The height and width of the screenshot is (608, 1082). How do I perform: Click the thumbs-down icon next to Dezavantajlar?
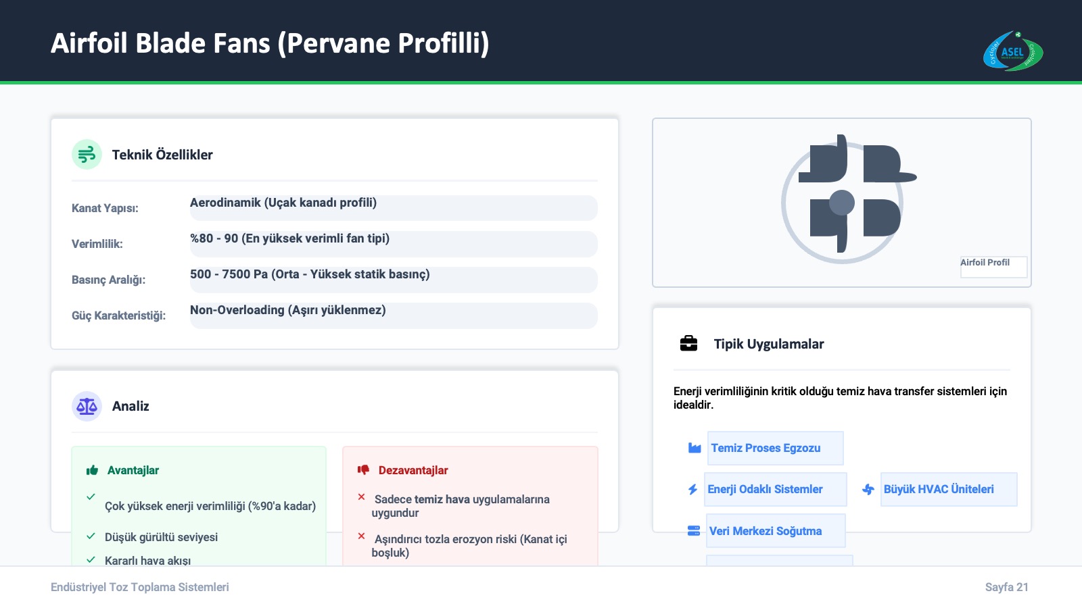(363, 470)
